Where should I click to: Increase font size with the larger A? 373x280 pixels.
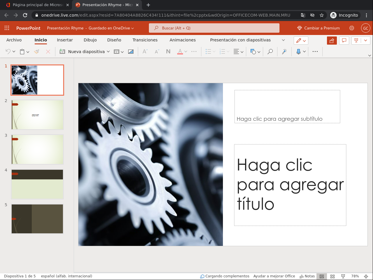[145, 52]
